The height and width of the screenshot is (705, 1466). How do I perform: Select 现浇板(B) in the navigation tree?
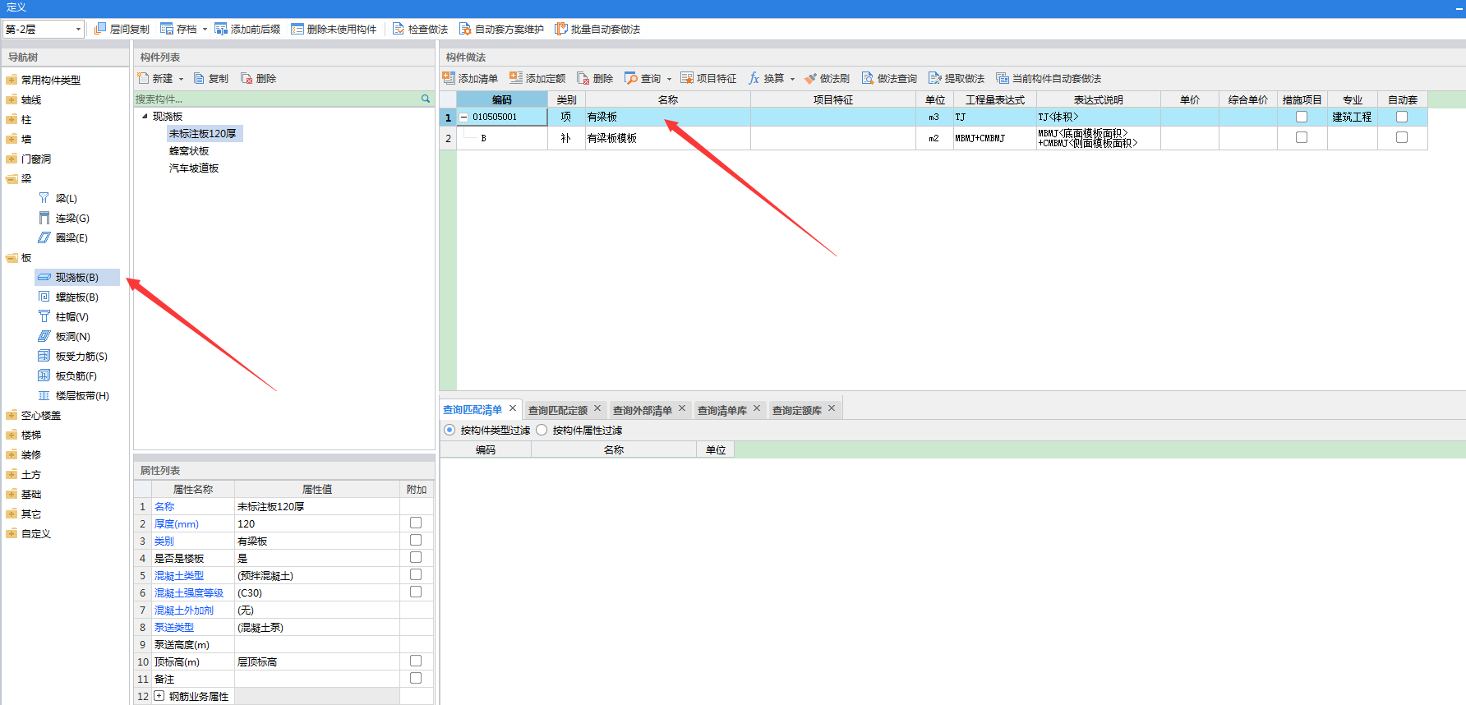point(77,278)
